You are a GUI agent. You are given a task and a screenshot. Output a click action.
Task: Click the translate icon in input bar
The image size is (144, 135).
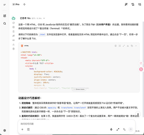[x=124, y=130]
